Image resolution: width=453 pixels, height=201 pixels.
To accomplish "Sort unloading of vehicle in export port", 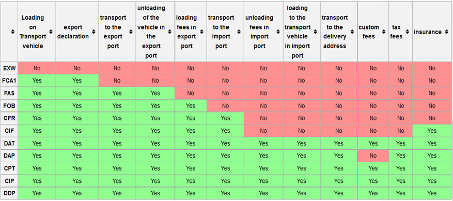I will click(x=169, y=32).
